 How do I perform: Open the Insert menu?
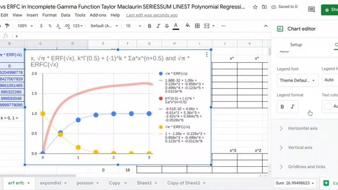tap(32, 15)
